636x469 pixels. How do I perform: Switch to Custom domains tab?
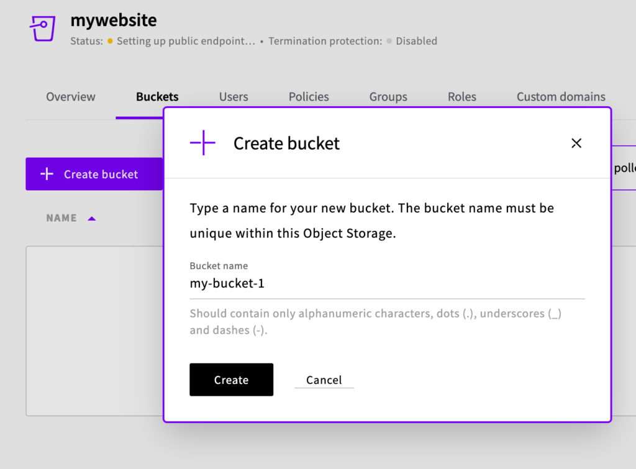pyautogui.click(x=561, y=97)
